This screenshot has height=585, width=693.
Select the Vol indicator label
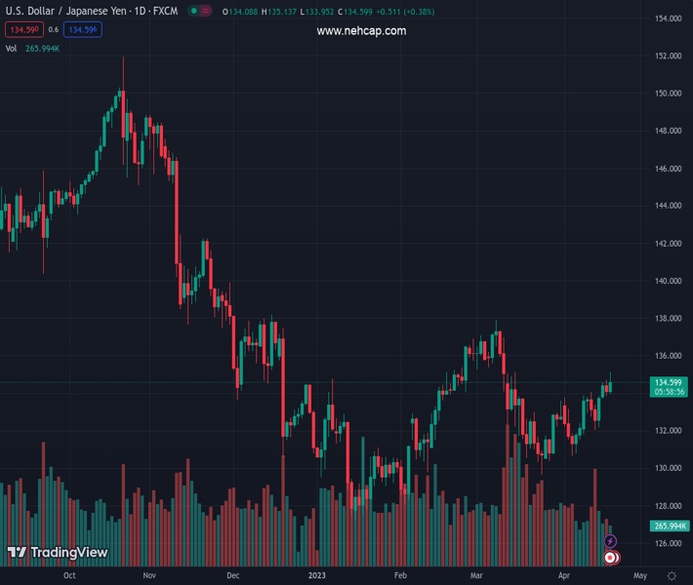point(12,48)
